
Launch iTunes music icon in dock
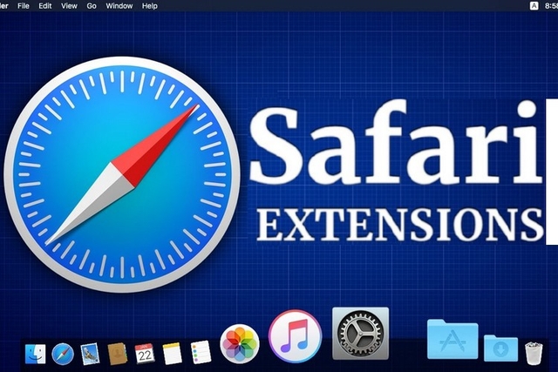pos(295,336)
